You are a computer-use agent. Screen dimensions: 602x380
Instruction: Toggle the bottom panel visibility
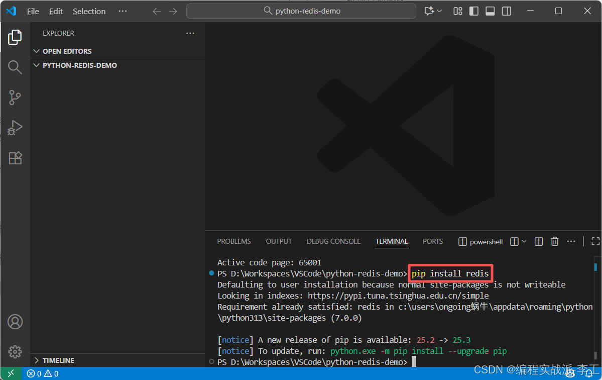tap(490, 11)
